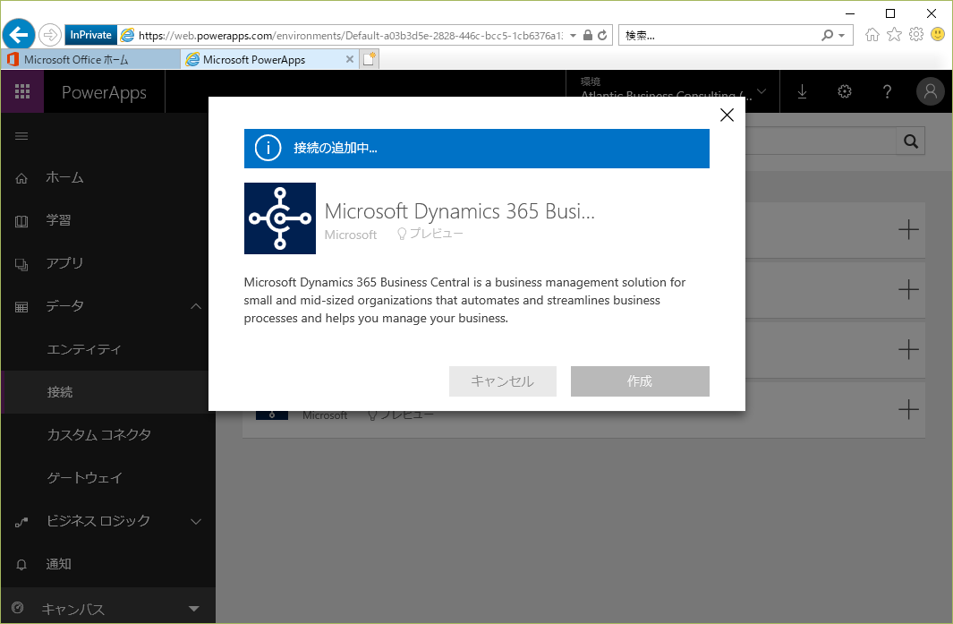Open PowerApps settings gear in header
953x624 pixels.
845,92
